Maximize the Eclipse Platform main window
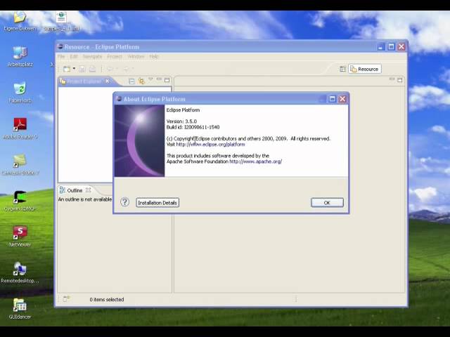The image size is (450, 337). pos(391,47)
